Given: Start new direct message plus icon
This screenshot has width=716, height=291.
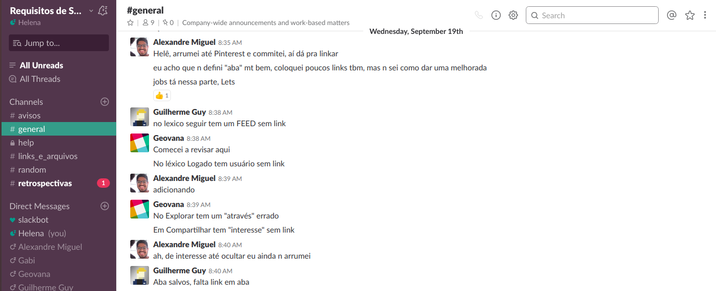Looking at the screenshot, I should [105, 206].
